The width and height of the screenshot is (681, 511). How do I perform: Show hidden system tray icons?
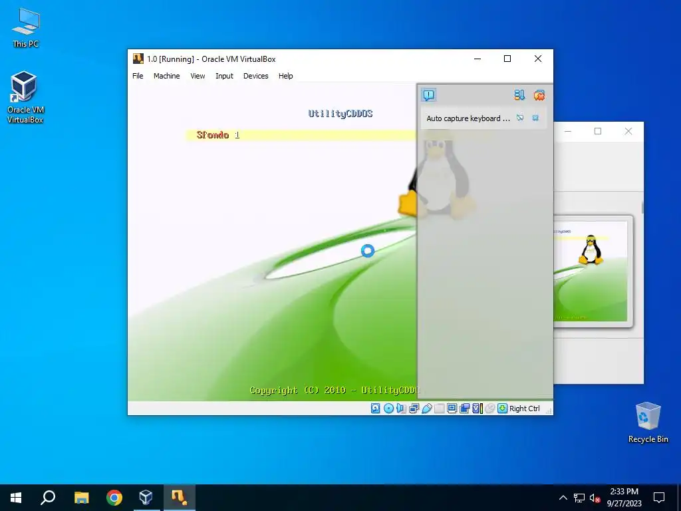click(x=563, y=498)
